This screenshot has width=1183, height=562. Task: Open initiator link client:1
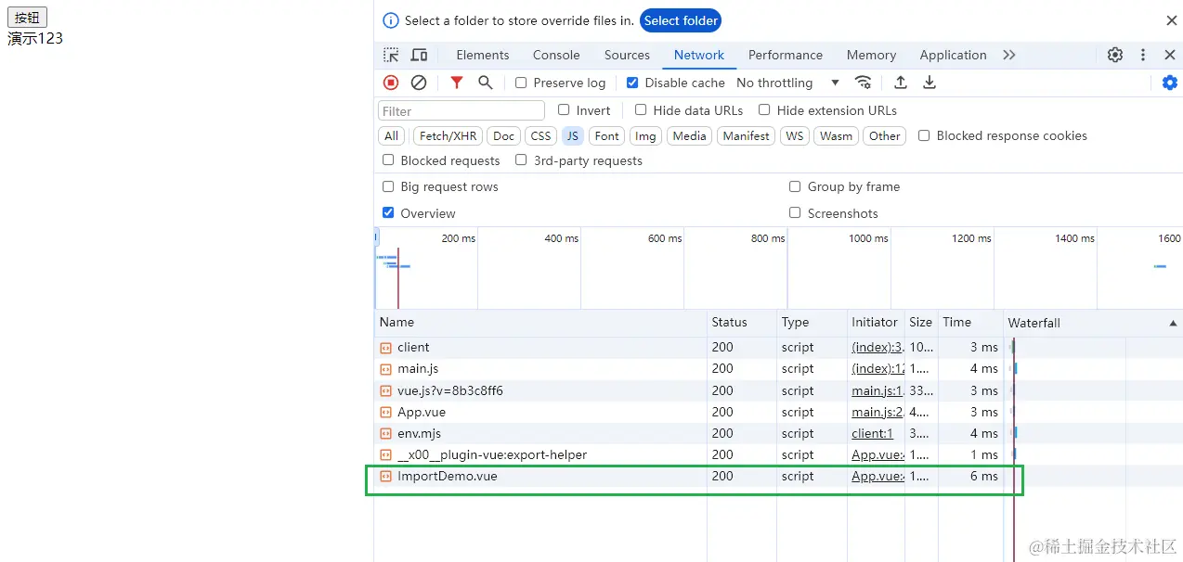coord(872,433)
